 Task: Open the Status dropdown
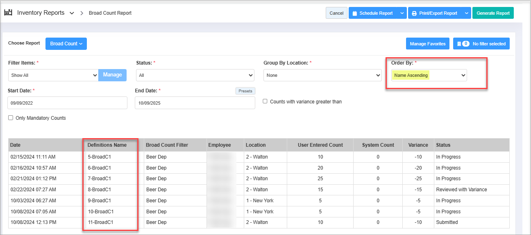pyautogui.click(x=195, y=75)
